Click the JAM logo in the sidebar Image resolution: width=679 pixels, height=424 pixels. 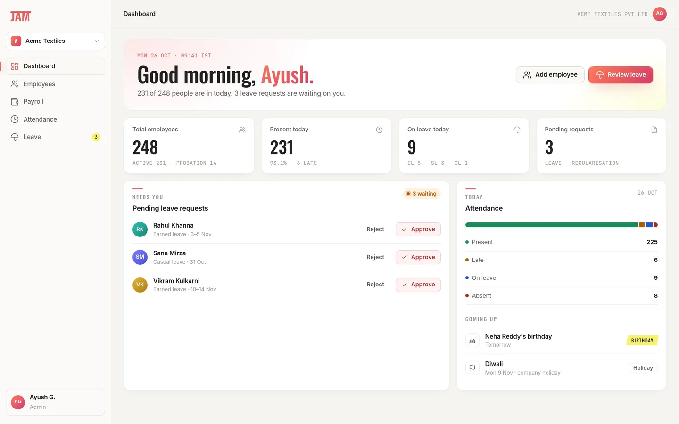(20, 16)
